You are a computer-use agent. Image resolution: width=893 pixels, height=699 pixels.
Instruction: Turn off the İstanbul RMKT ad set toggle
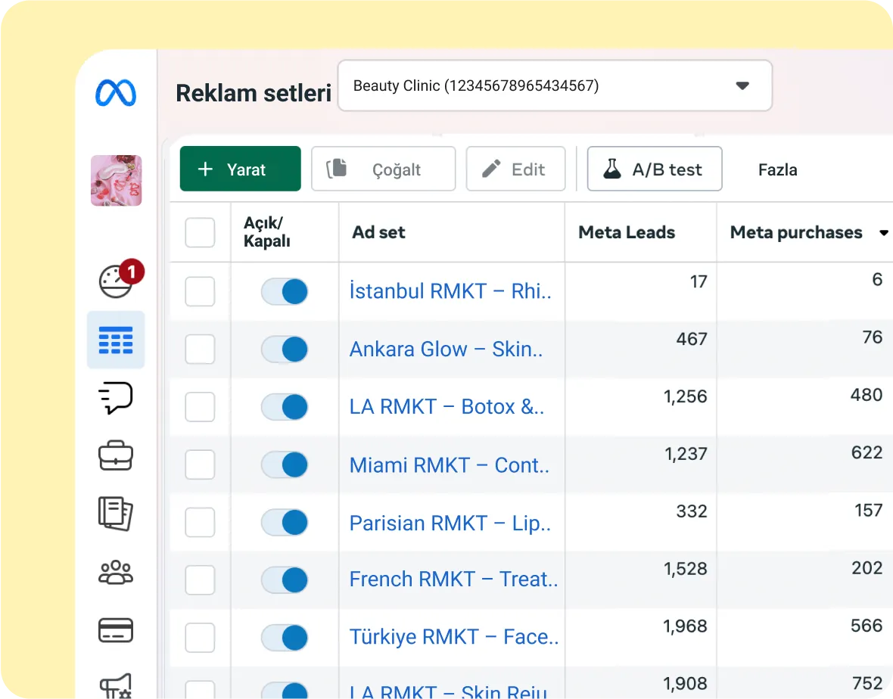tap(285, 291)
